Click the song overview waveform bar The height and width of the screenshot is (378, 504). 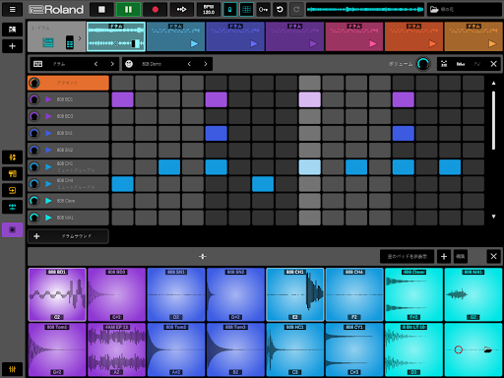[365, 9]
